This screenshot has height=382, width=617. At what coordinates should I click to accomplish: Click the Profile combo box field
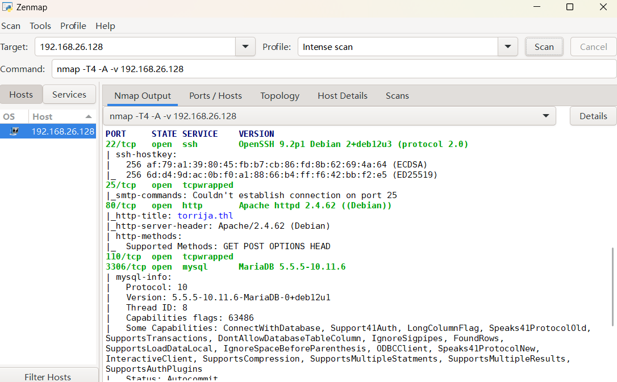click(398, 47)
